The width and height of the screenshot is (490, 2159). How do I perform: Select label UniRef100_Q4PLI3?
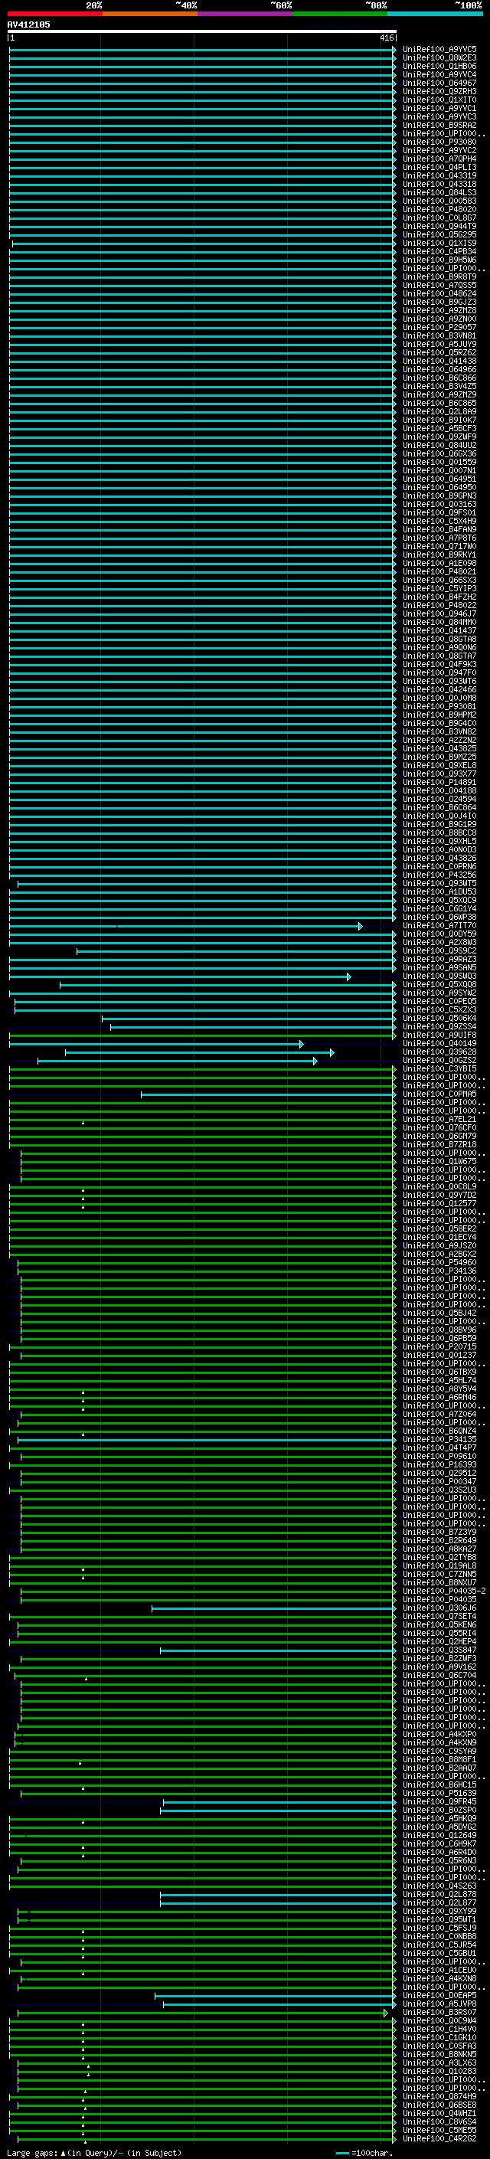[439, 167]
